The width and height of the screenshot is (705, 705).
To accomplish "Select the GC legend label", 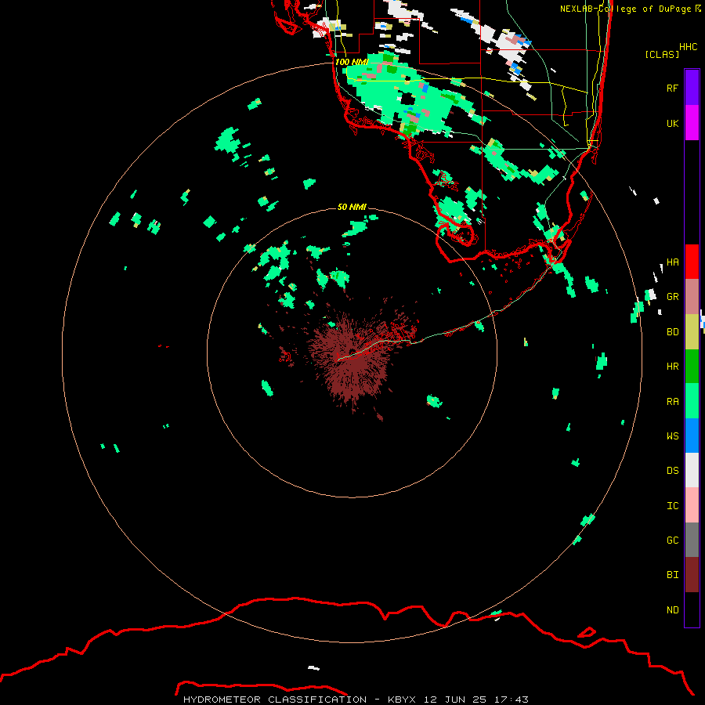I will 672,540.
